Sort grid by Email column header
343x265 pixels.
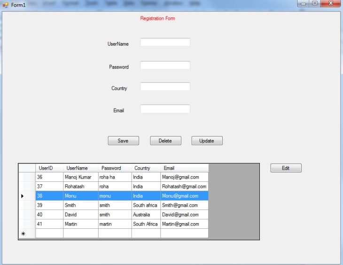pyautogui.click(x=184, y=168)
